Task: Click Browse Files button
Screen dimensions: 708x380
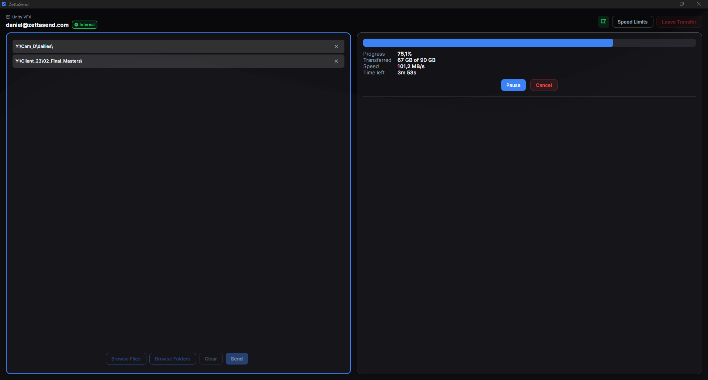Action: coord(126,359)
